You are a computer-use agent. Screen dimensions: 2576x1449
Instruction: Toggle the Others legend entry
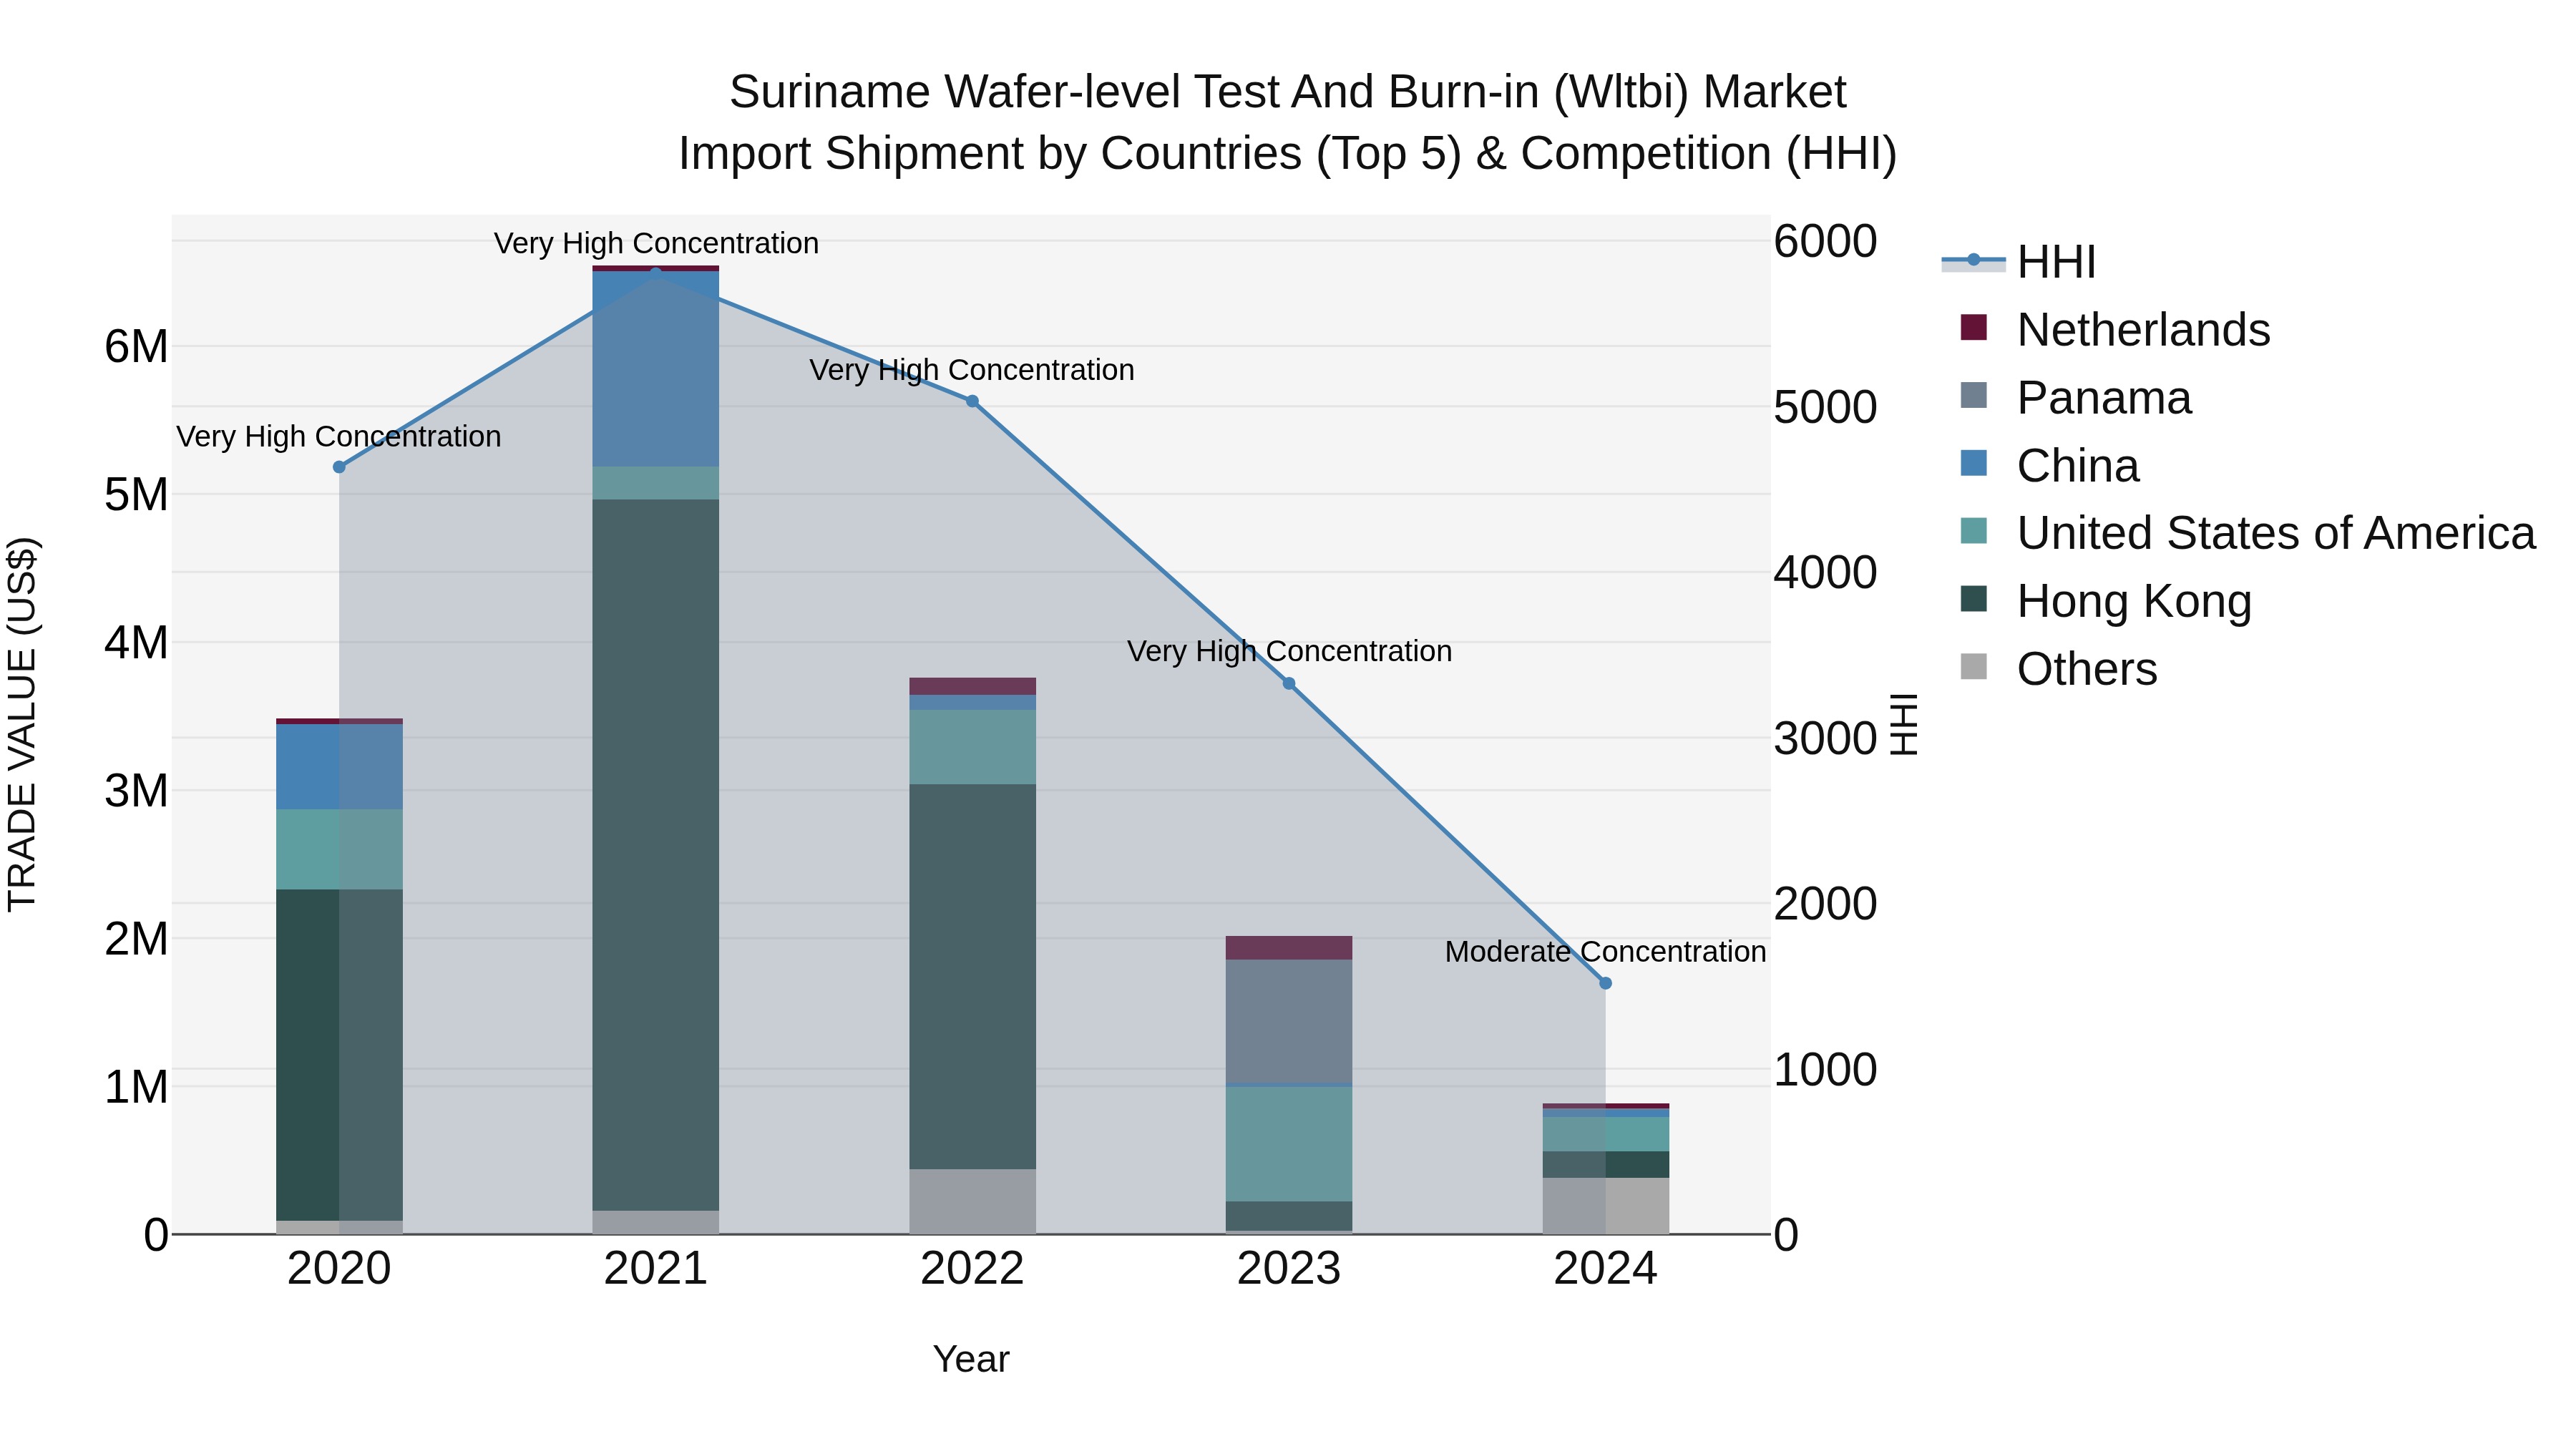click(x=2059, y=668)
